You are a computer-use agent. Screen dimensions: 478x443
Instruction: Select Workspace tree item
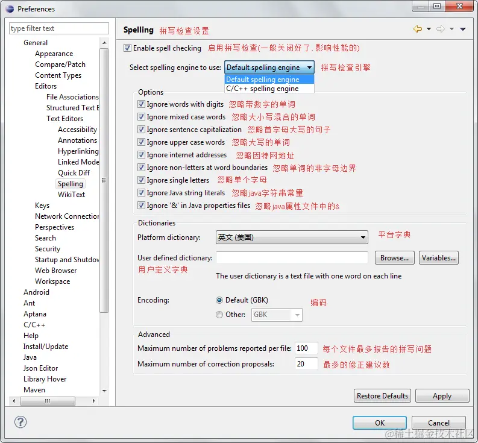point(52,281)
